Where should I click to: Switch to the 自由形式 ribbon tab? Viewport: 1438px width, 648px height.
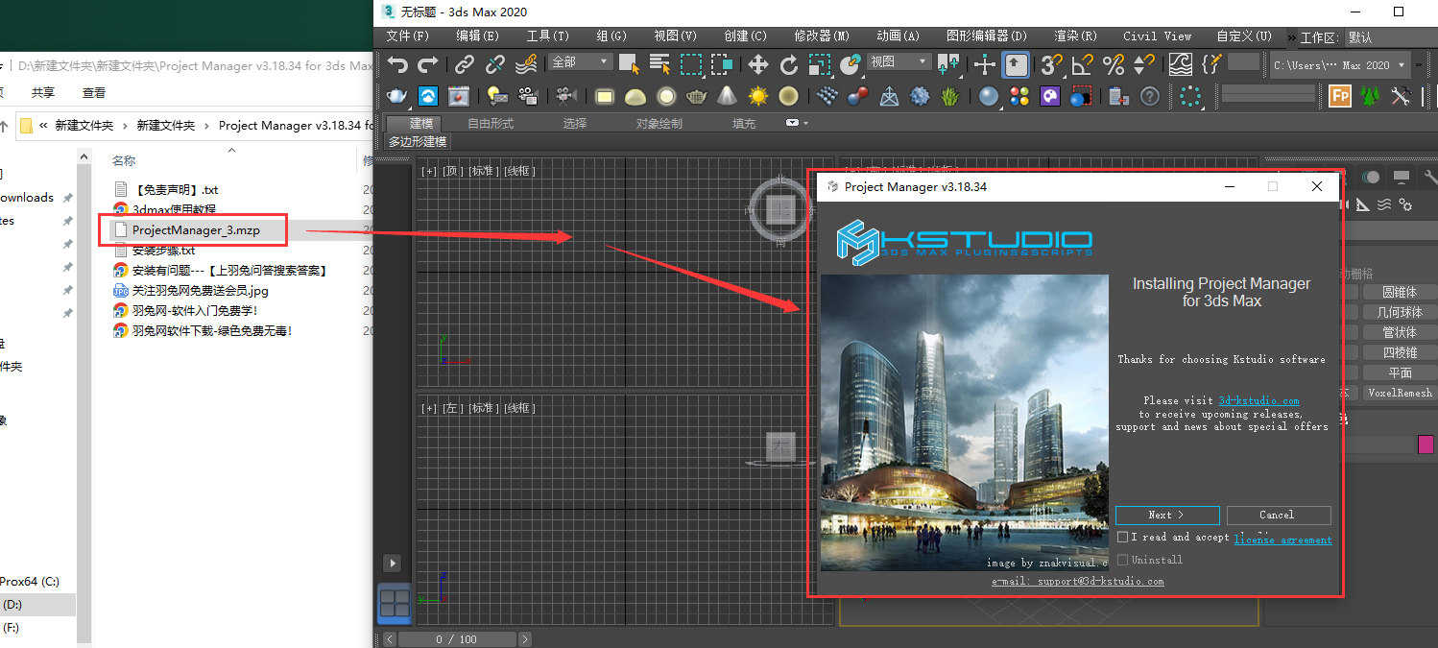point(491,123)
